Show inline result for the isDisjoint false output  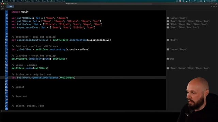pos(168,59)
